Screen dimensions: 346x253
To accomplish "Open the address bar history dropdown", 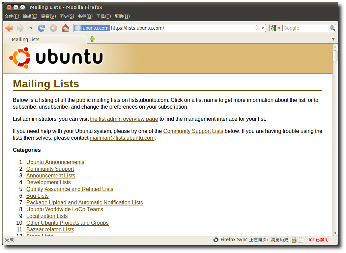I will [x=263, y=28].
